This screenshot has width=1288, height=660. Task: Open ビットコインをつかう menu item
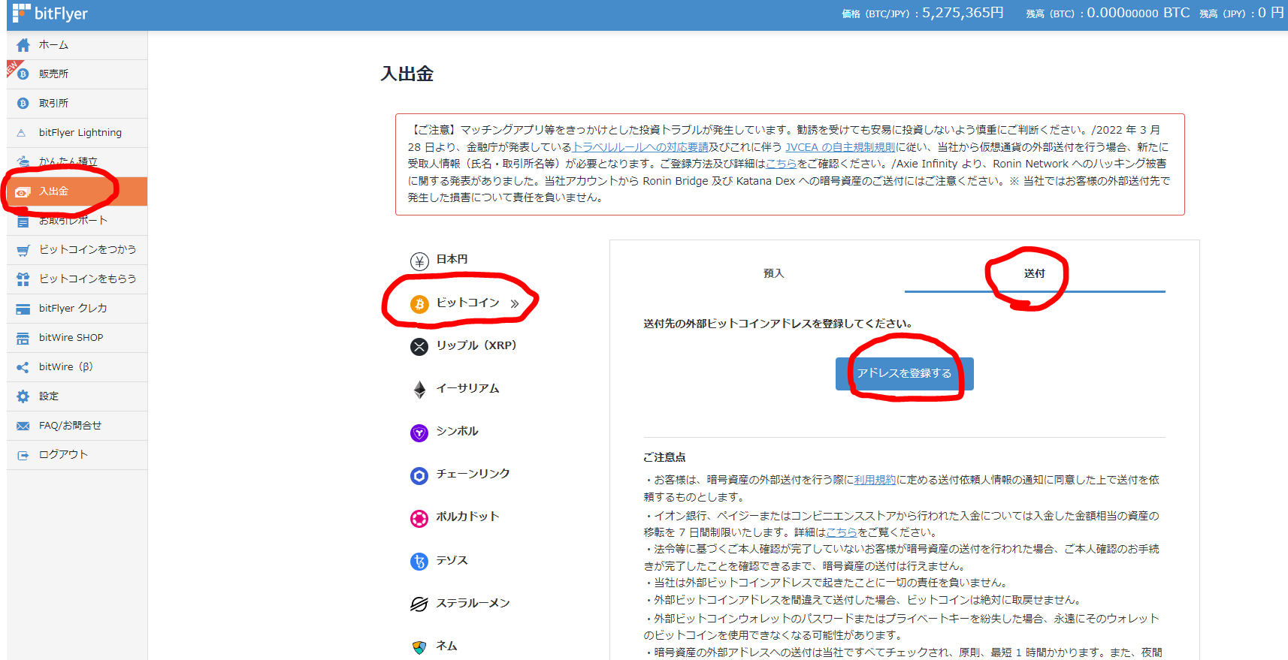coord(77,250)
